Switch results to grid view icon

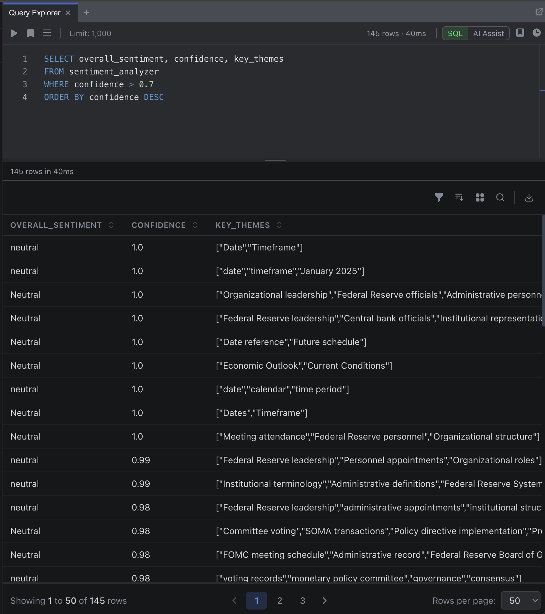480,197
